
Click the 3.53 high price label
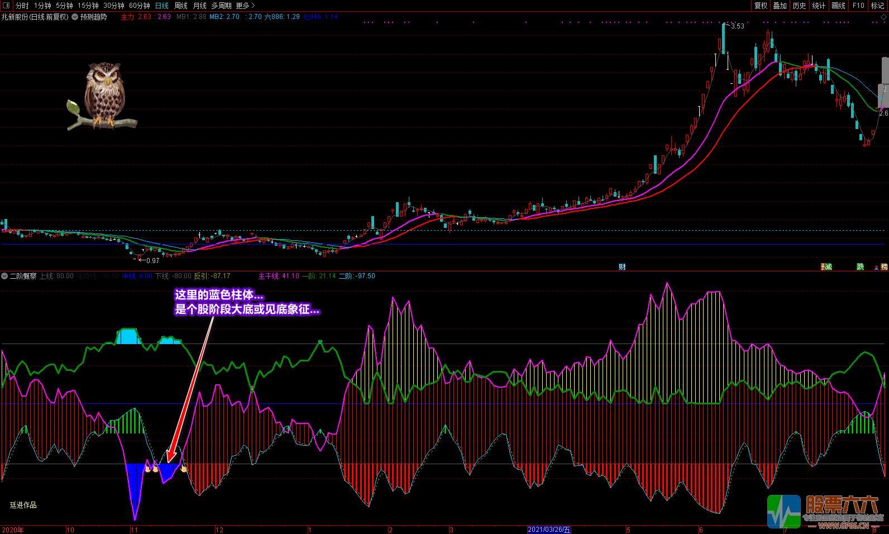click(x=738, y=26)
